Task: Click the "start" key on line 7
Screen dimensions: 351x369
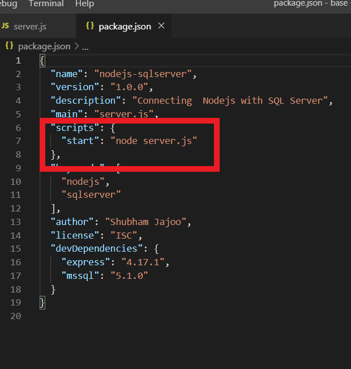Action: (x=80, y=141)
